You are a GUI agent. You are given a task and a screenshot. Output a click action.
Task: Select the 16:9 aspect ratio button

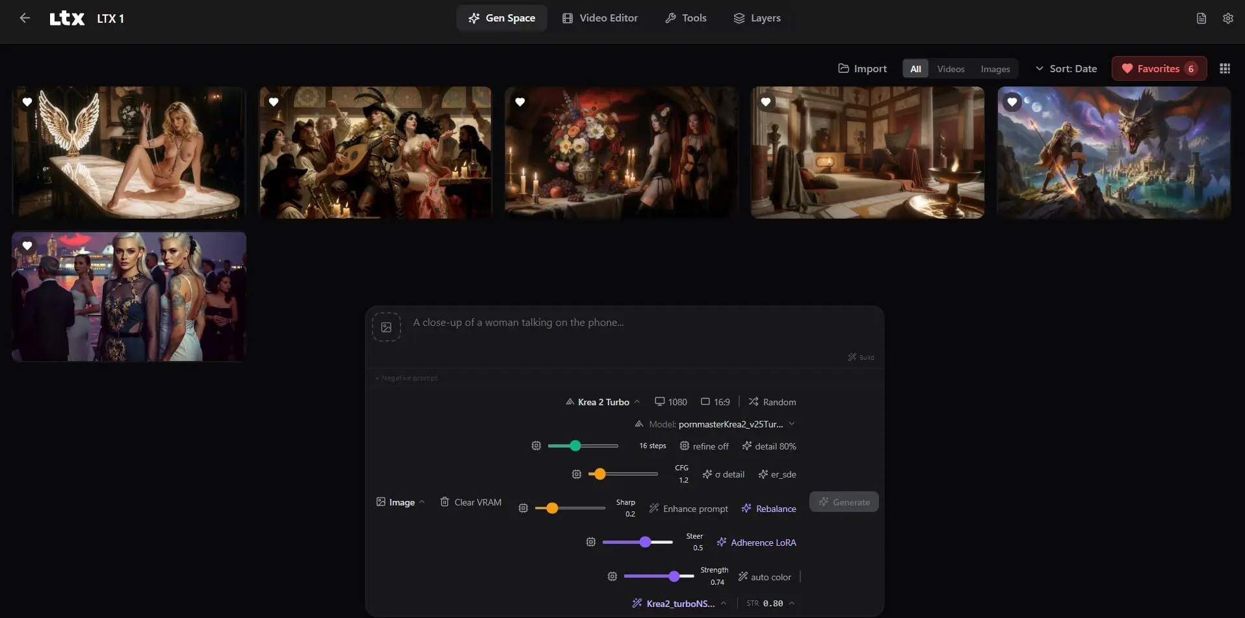[715, 402]
